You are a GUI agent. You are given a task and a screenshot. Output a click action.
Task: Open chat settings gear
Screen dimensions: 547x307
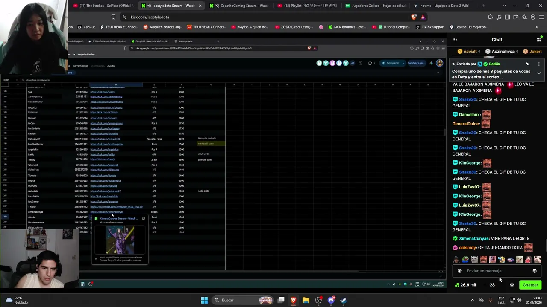tap(512, 285)
